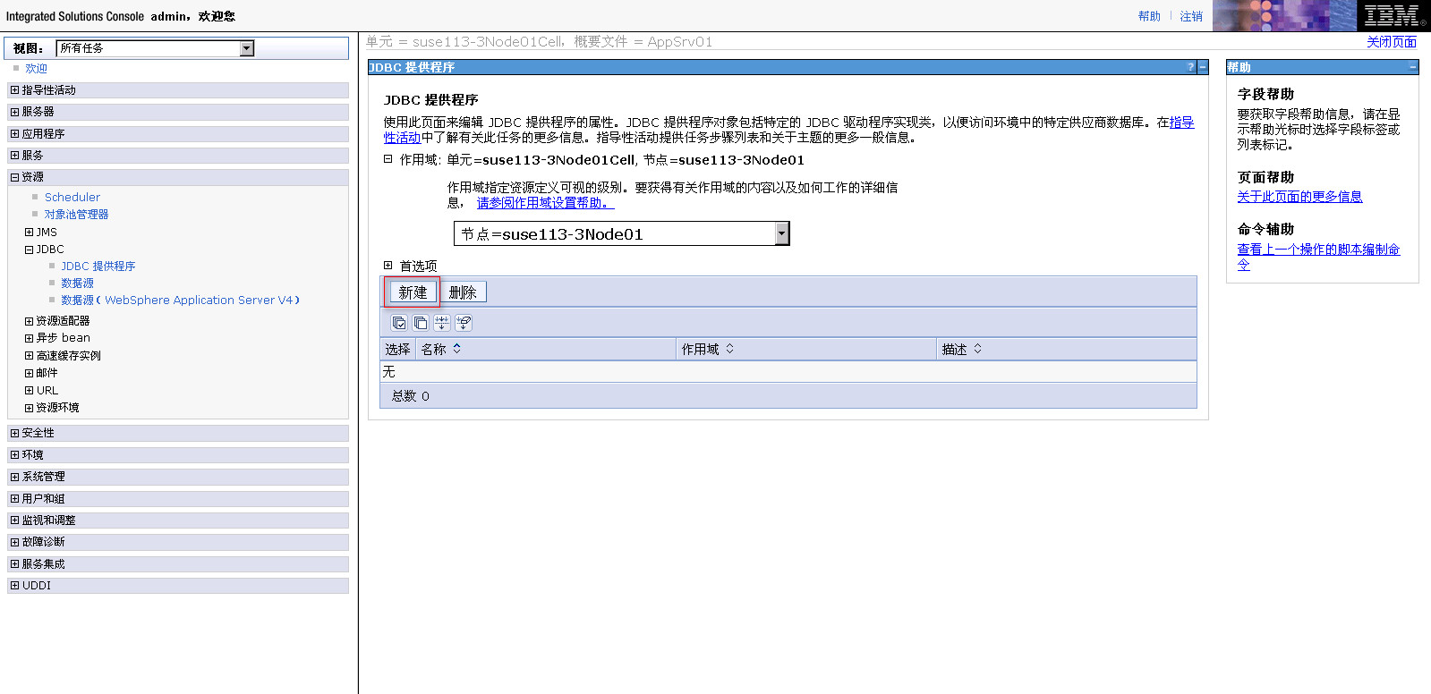Click the clear filter icon in table toolbar

464,323
